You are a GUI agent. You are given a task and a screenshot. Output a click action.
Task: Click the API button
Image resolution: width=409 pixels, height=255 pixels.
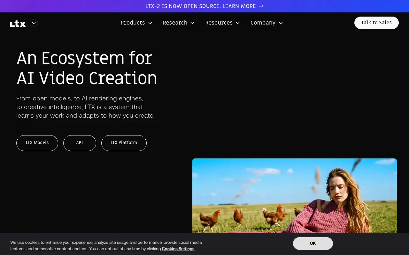pyautogui.click(x=80, y=143)
